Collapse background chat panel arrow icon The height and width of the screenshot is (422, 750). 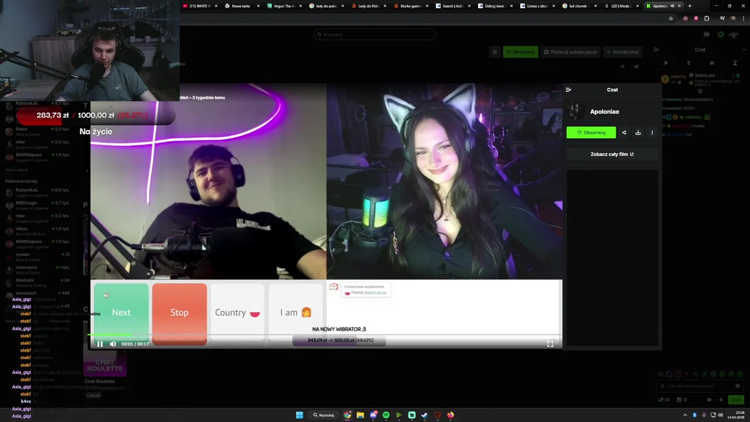tap(656, 50)
